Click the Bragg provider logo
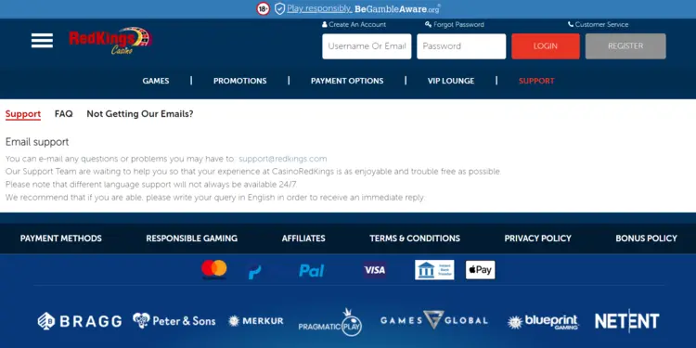Screen dimensions: 696x348 click(x=80, y=321)
